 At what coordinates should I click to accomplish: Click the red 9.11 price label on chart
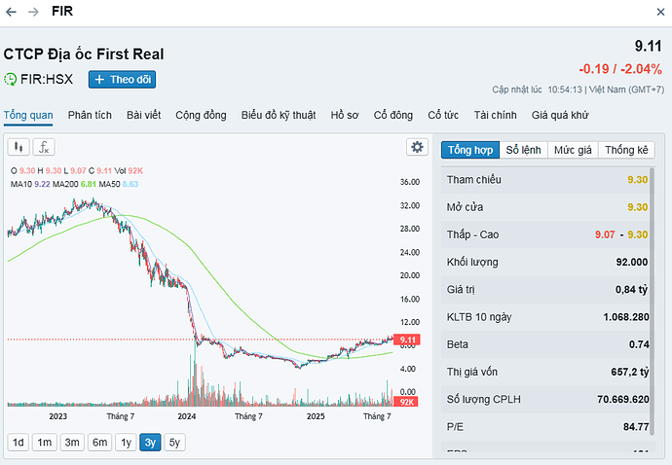(408, 340)
